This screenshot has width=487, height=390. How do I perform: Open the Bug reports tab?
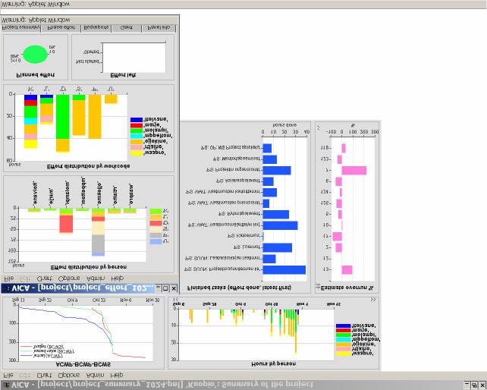pyautogui.click(x=96, y=27)
